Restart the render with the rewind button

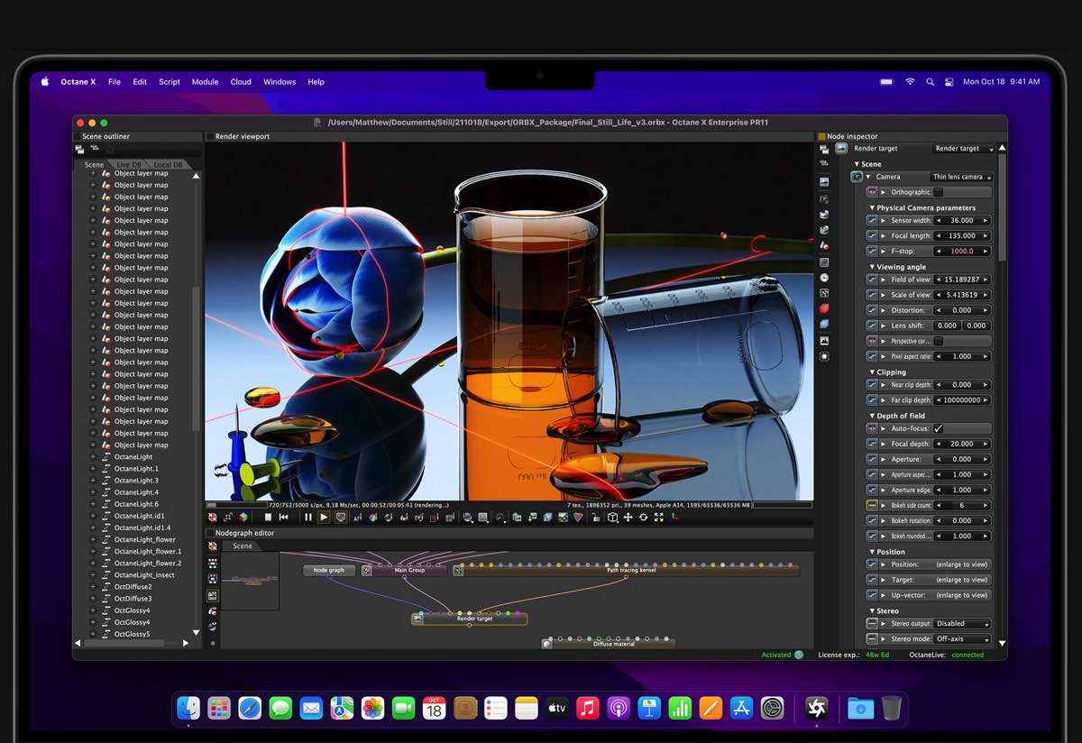[x=283, y=518]
